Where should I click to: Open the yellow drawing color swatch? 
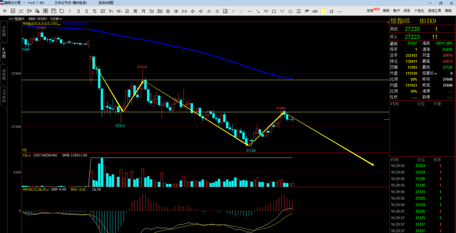(x=323, y=11)
